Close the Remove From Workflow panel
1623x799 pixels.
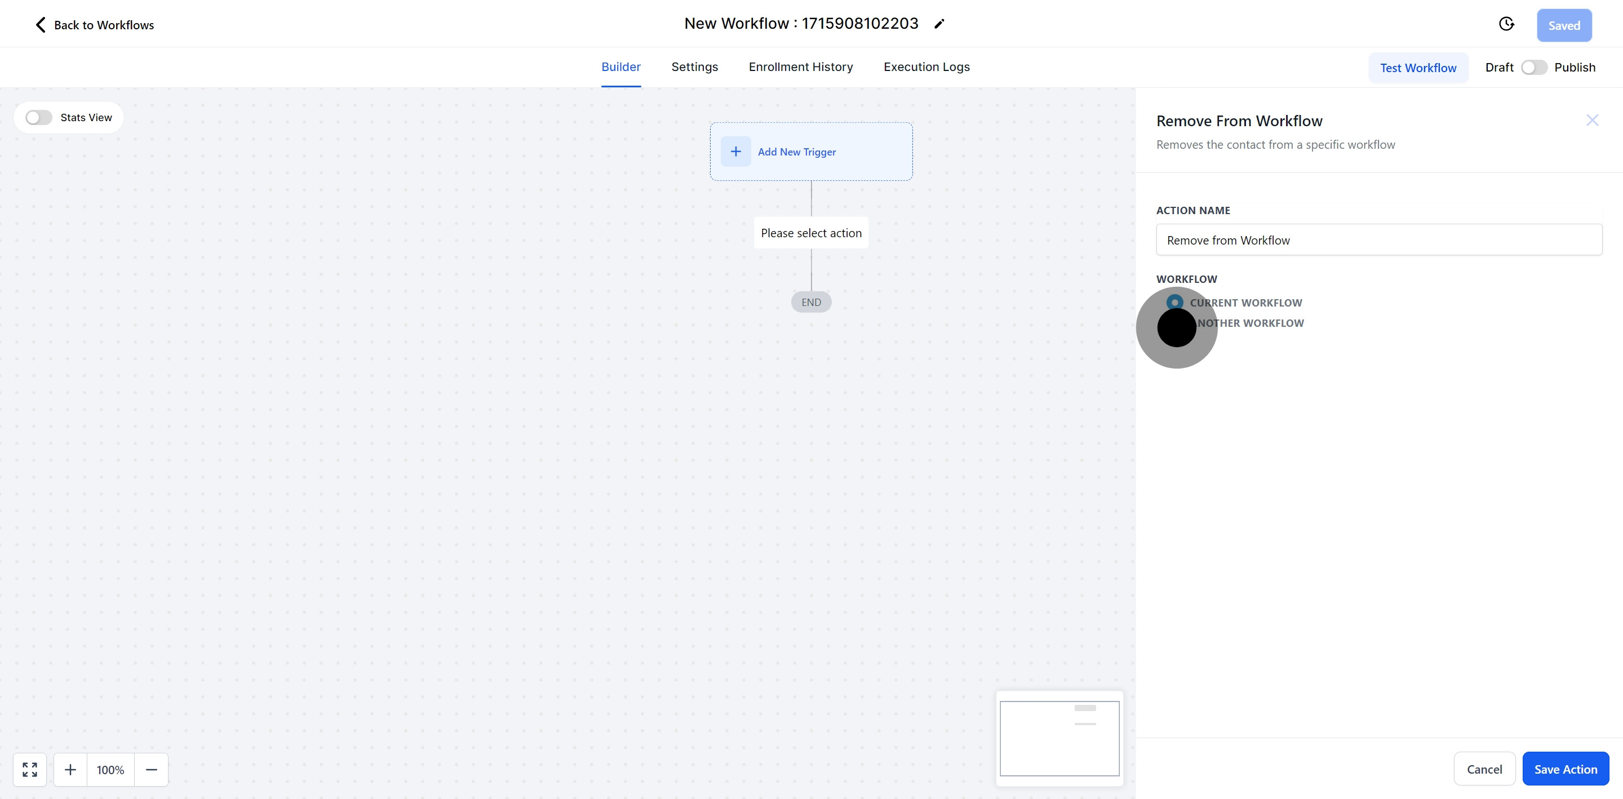point(1592,121)
